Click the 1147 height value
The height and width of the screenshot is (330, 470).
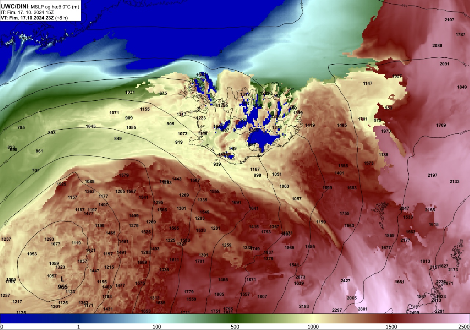click(368, 83)
